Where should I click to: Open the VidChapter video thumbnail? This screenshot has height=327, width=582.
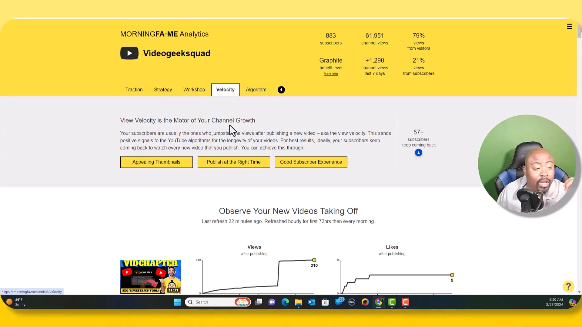(x=151, y=277)
